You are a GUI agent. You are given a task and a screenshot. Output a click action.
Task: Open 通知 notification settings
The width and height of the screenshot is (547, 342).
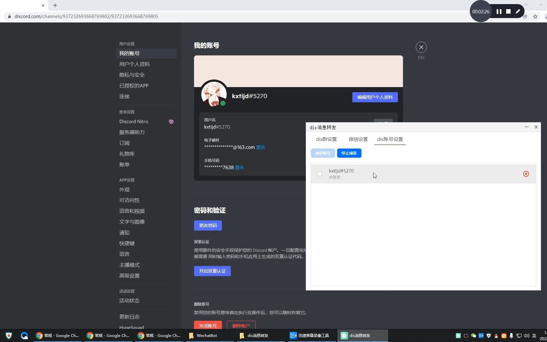[x=146, y=233]
